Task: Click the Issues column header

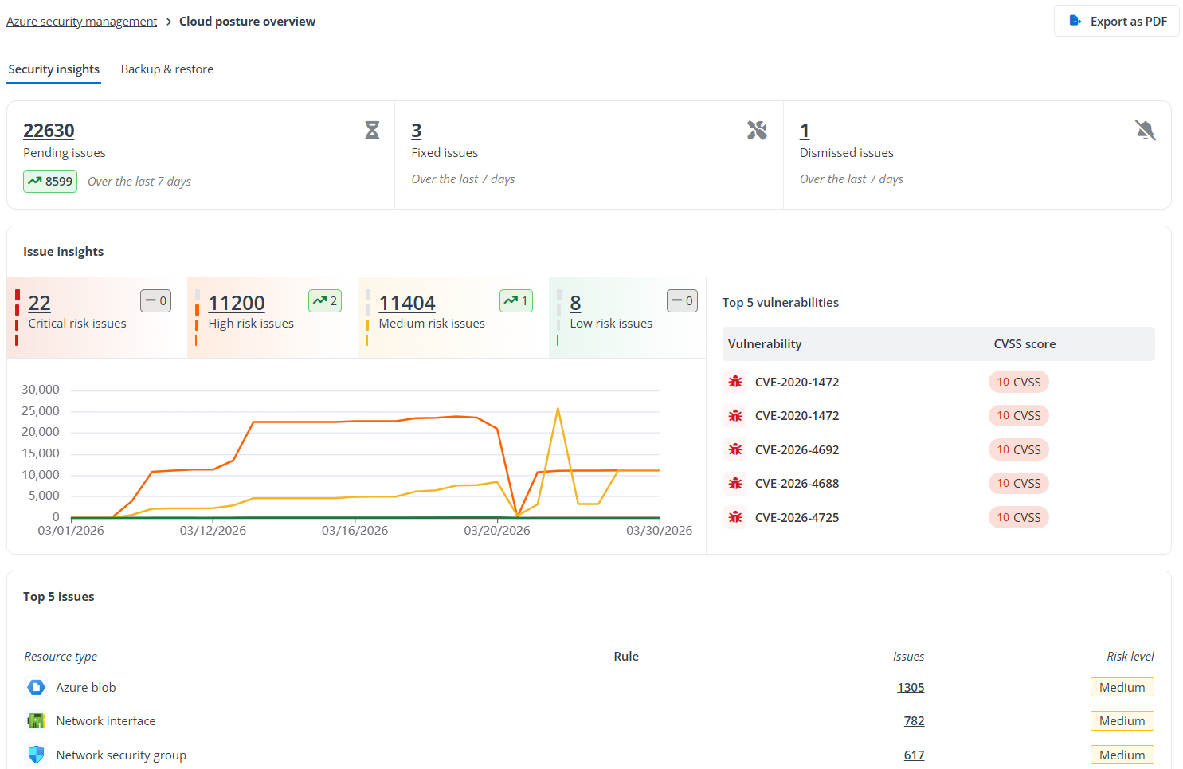Action: click(908, 657)
